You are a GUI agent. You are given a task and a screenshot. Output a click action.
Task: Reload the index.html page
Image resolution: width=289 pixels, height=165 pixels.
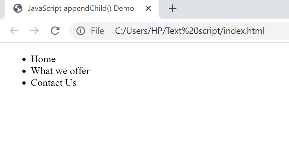coord(55,31)
